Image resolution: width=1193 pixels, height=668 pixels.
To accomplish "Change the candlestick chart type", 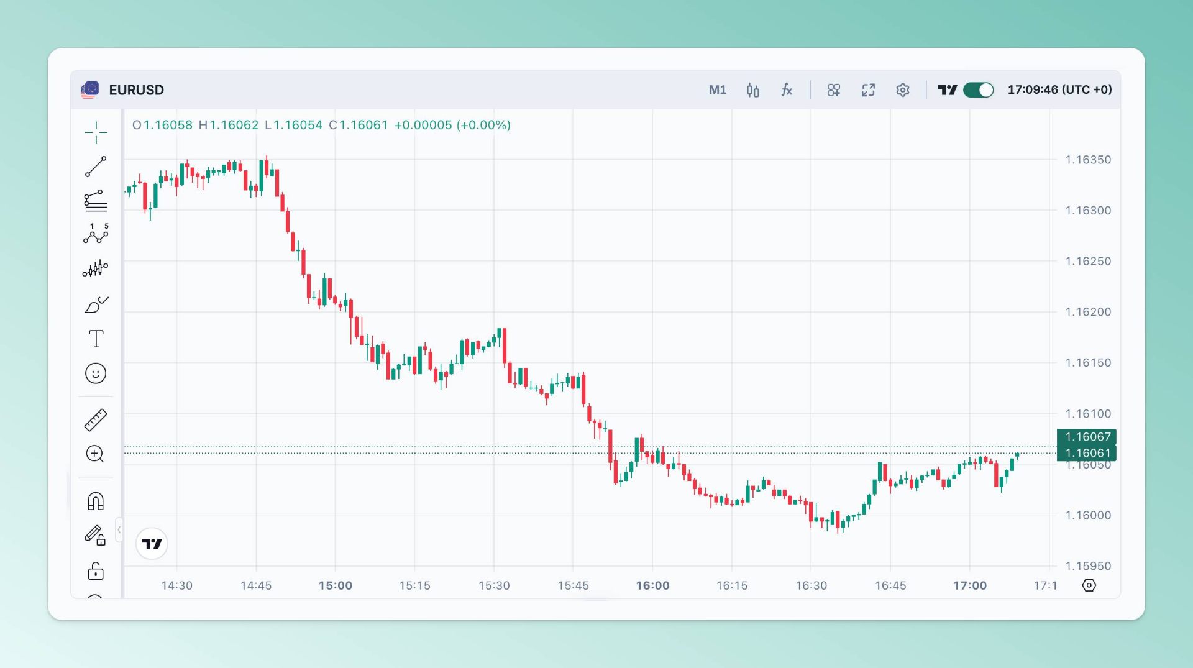I will pyautogui.click(x=753, y=90).
